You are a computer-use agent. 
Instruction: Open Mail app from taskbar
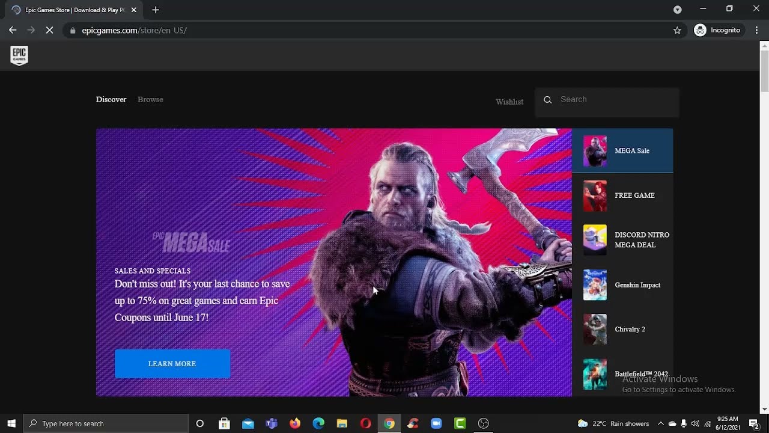(248, 423)
